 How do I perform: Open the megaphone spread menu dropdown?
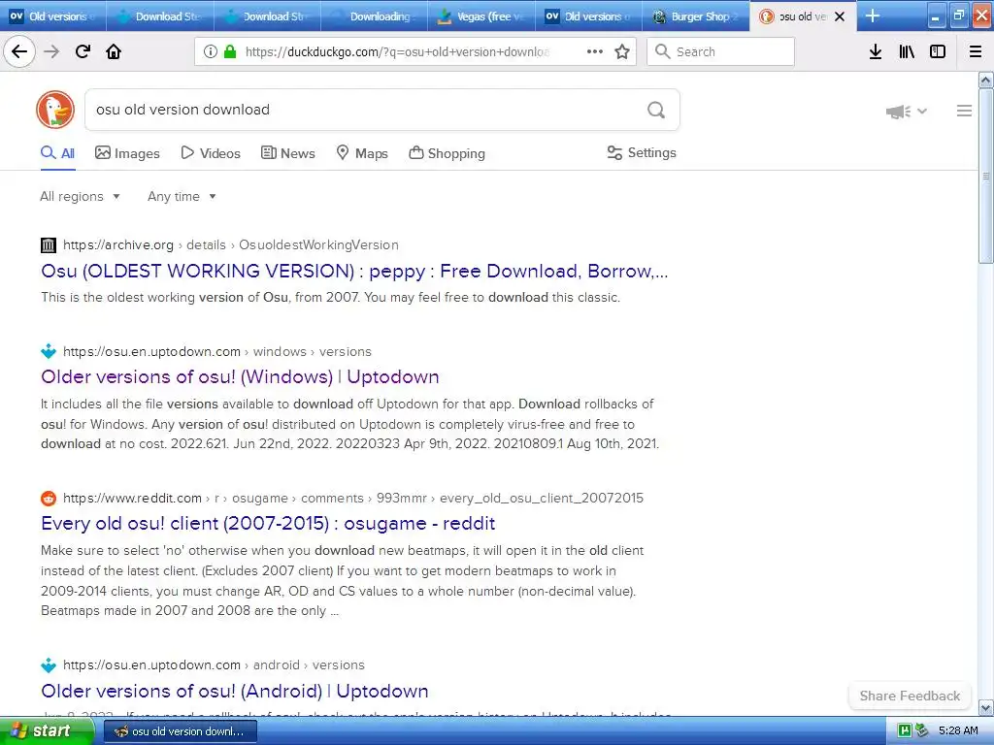907,112
